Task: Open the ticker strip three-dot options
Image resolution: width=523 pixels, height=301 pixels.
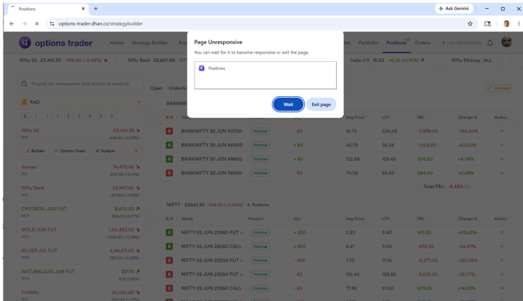Action: pos(510,61)
